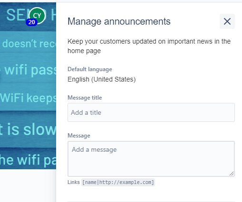Image resolution: width=242 pixels, height=202 pixels.
Task: Open the 'WiFi keeps' request in the background
Action: (28, 98)
